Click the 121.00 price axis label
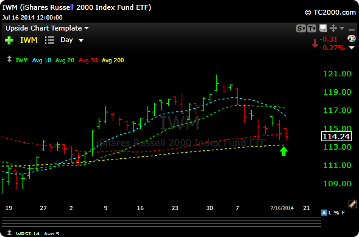Screen dimensions: 359x237 coord(337,74)
